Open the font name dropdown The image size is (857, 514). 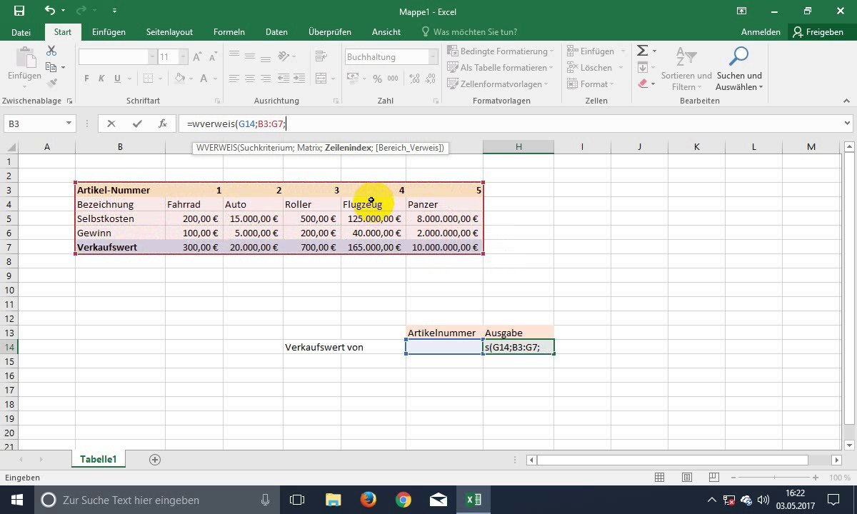[152, 57]
